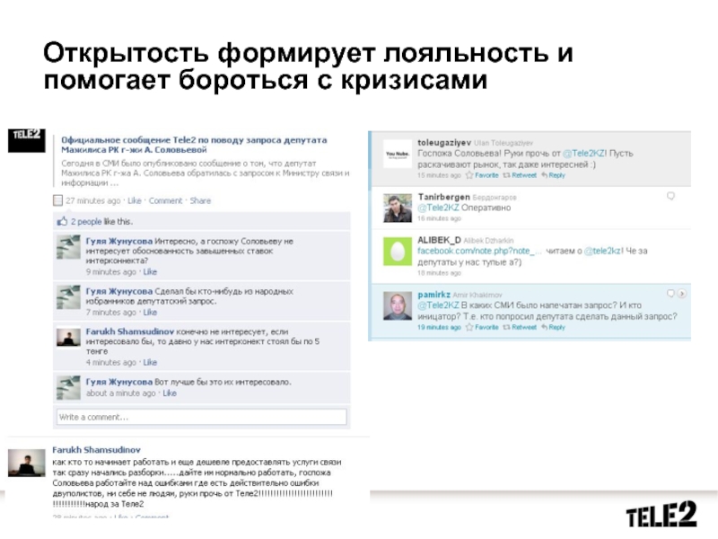Screen dimensions: 718x539
Task: Click the note icon beside '27 minutes ago'
Action: point(57,200)
